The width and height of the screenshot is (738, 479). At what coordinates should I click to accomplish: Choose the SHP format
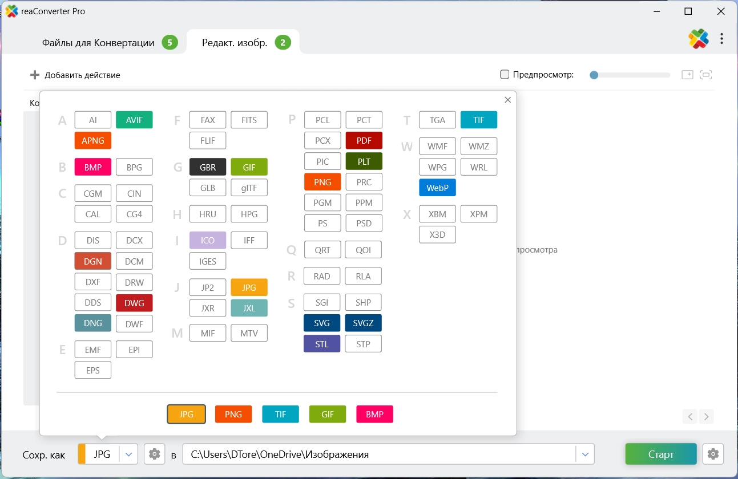(364, 302)
